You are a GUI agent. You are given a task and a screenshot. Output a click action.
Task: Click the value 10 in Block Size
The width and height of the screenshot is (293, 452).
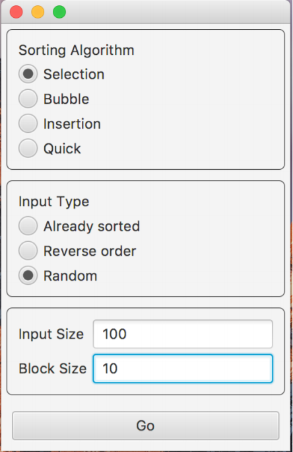[110, 369]
